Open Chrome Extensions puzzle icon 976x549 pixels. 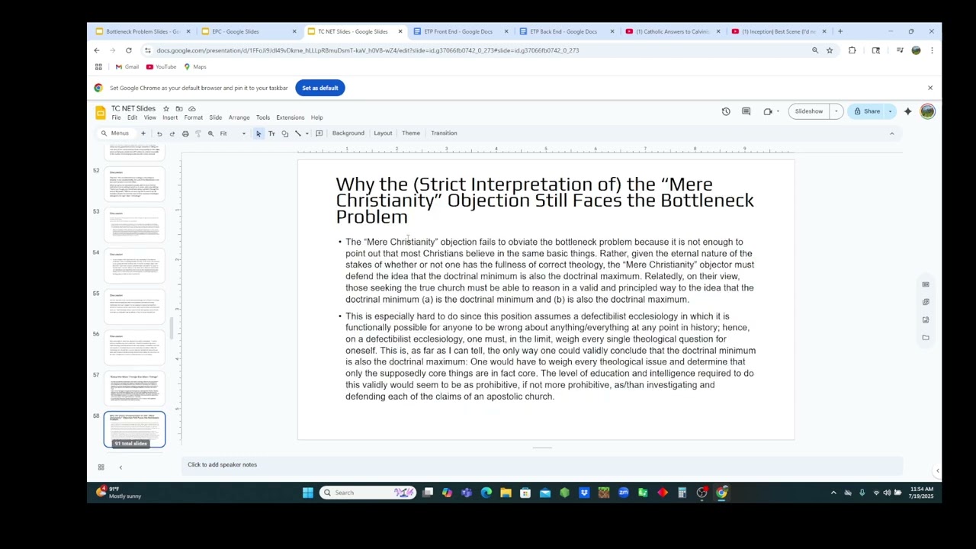point(852,50)
